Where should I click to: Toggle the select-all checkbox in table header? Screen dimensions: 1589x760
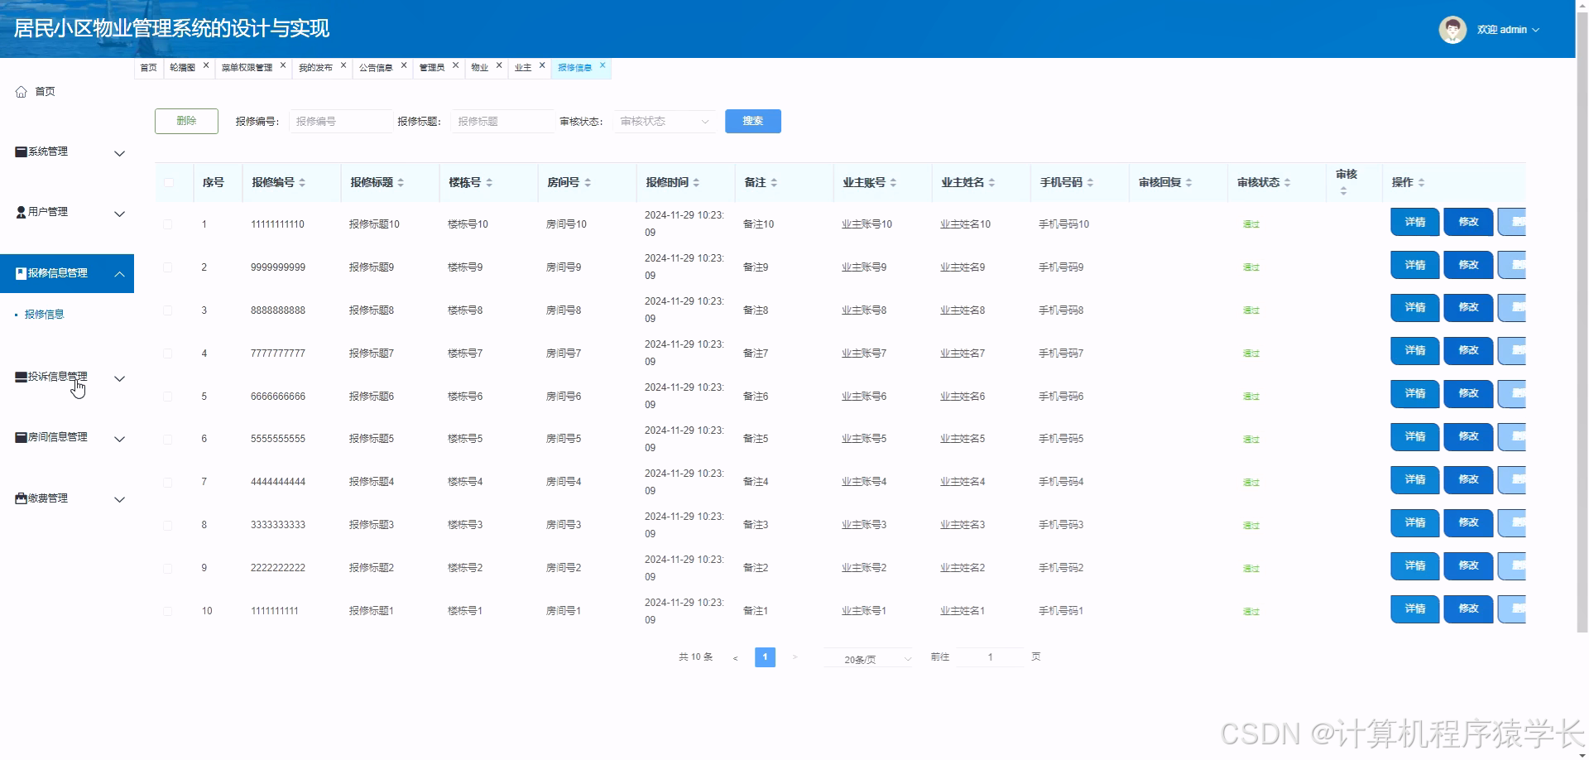coord(169,182)
